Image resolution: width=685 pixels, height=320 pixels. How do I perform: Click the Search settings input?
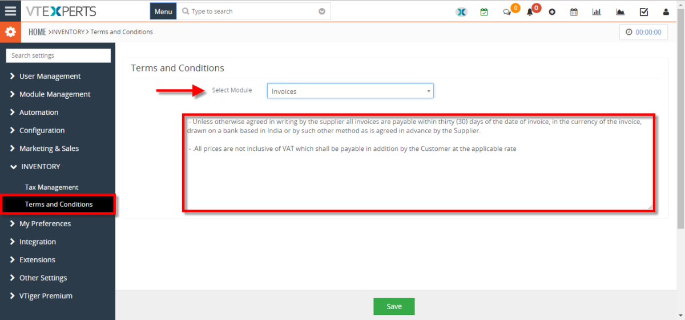(x=58, y=55)
